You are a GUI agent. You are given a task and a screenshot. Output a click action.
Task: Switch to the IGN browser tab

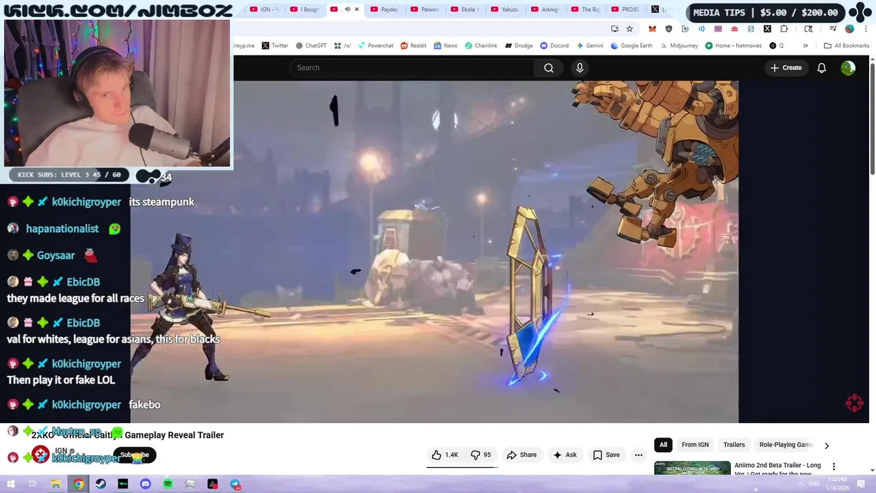264,10
